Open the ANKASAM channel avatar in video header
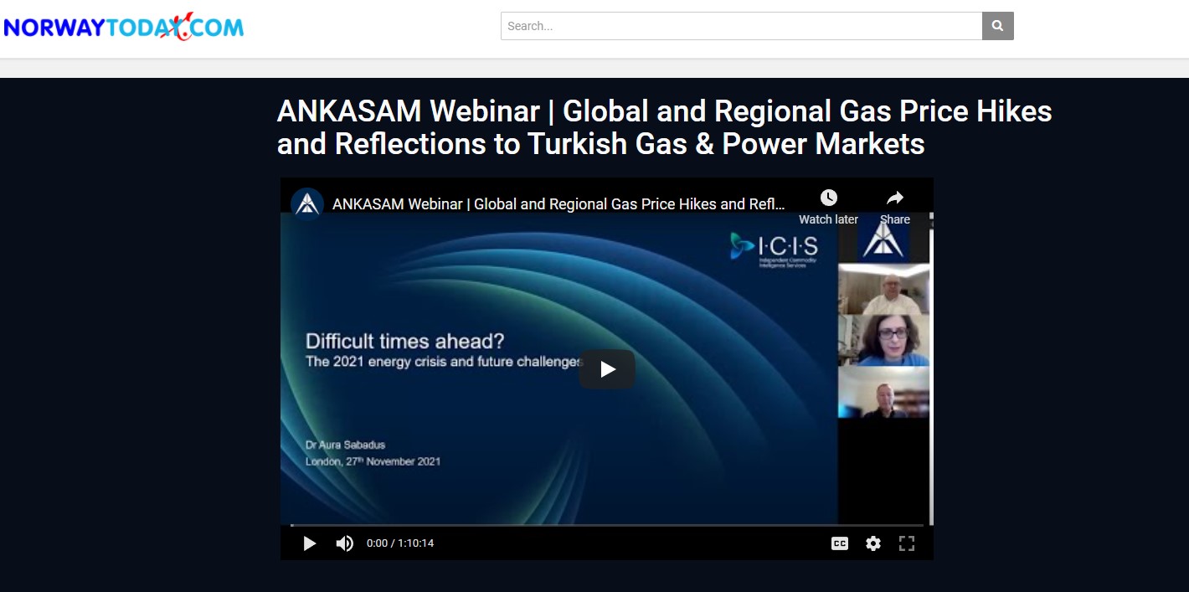This screenshot has width=1189, height=592. click(x=307, y=204)
